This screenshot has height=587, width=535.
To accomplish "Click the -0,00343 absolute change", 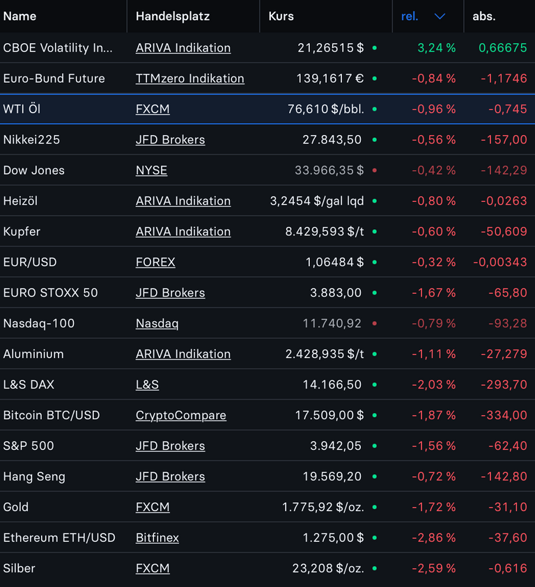I will [x=500, y=262].
